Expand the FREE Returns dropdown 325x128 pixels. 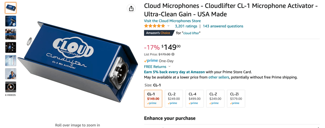click(169, 67)
